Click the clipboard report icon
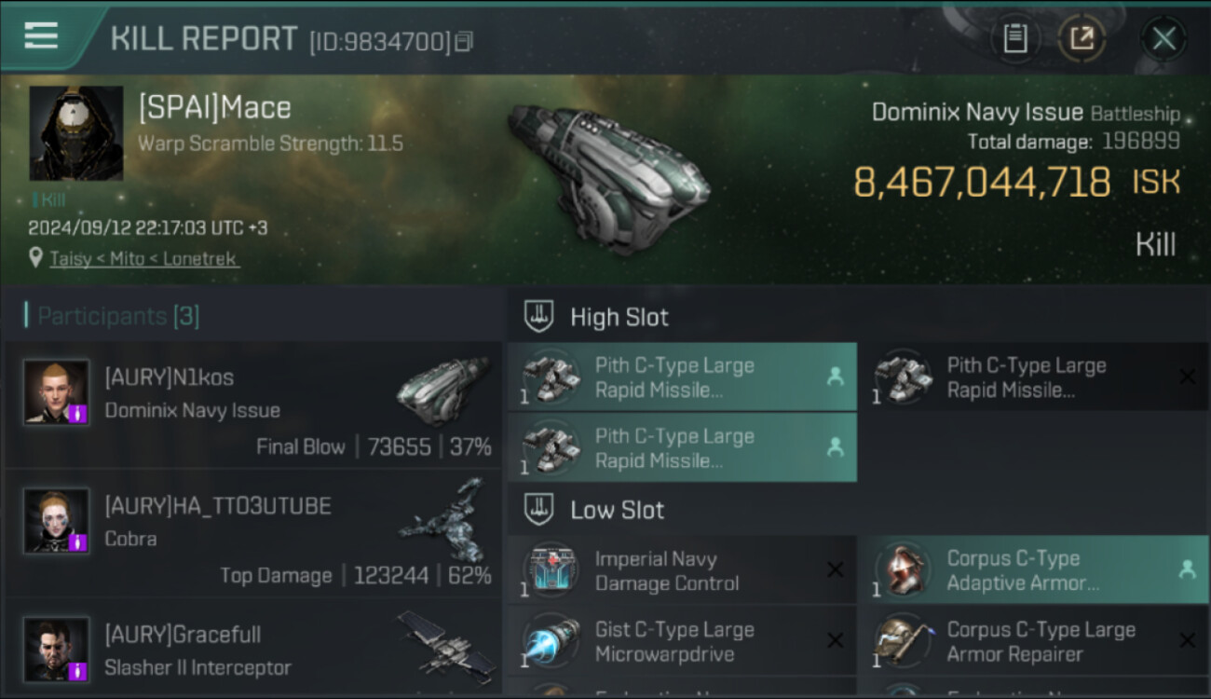Viewport: 1211px width, 699px height. (x=1014, y=38)
